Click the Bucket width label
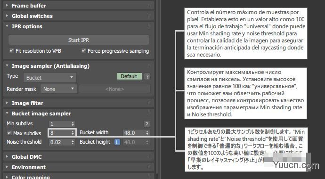Screen dimensions: 325x179 tap(94, 132)
